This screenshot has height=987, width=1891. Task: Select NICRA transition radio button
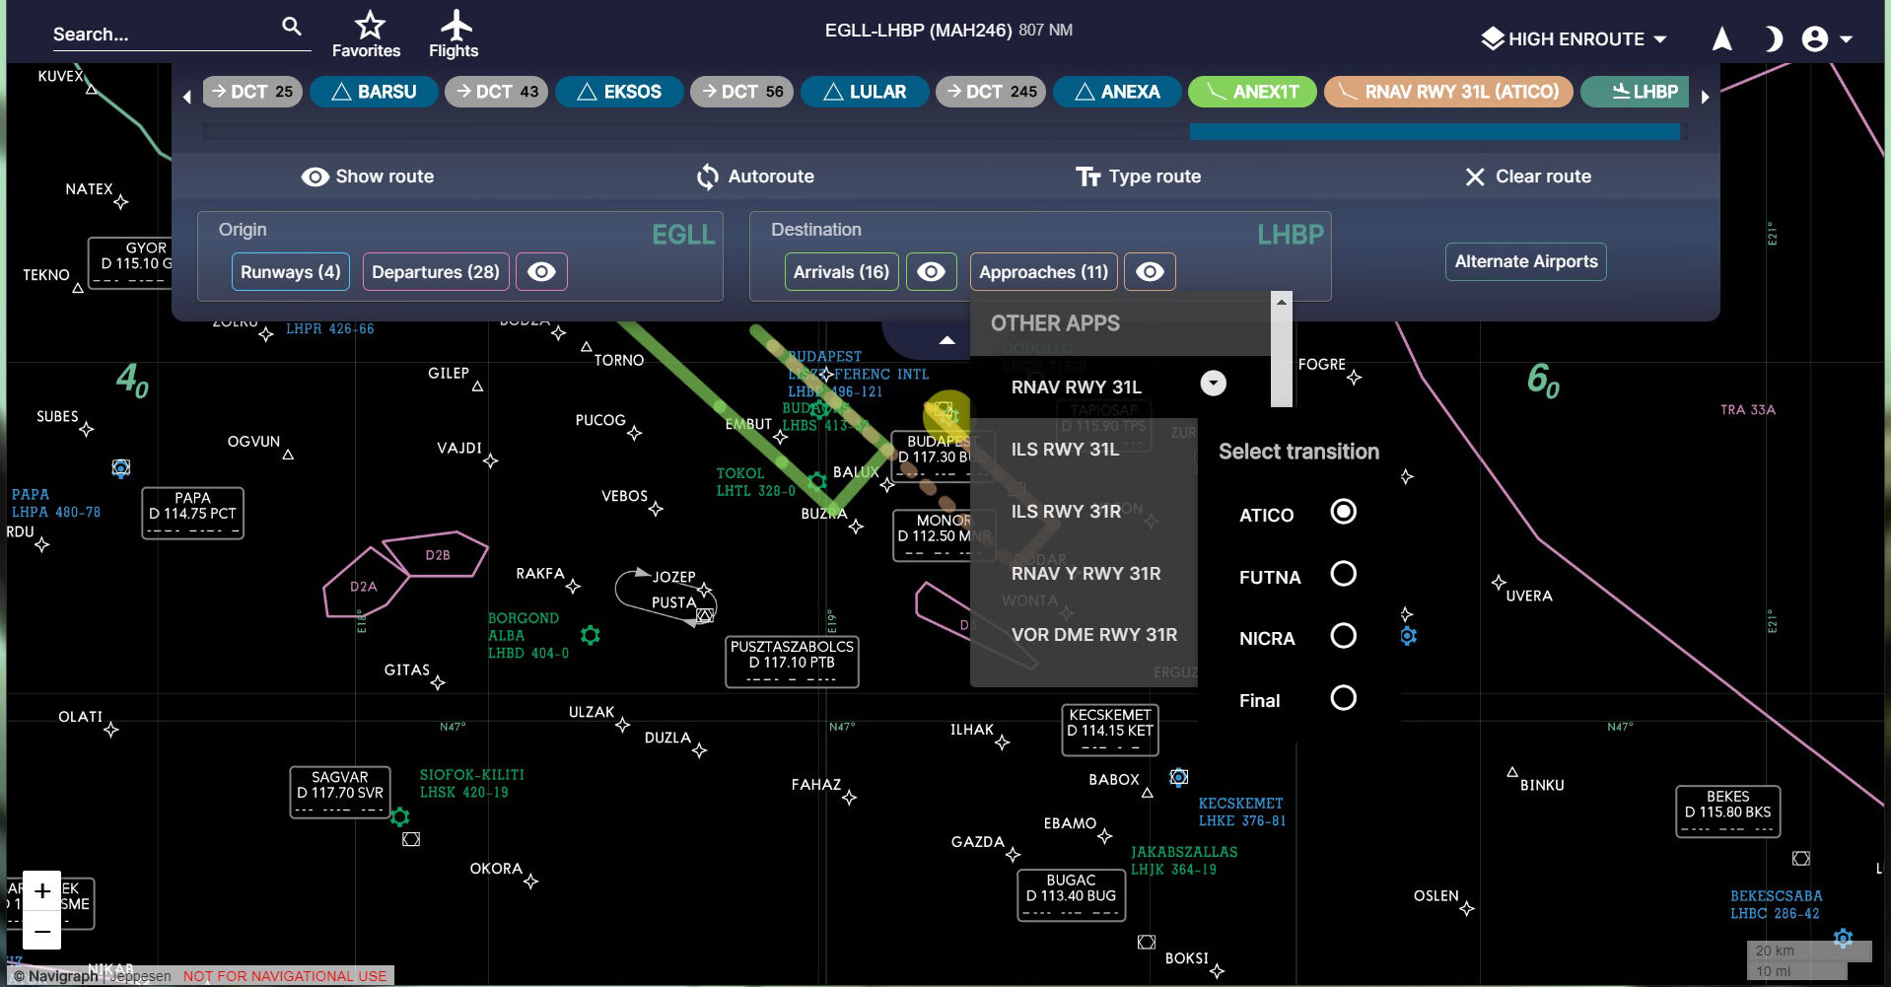point(1343,636)
